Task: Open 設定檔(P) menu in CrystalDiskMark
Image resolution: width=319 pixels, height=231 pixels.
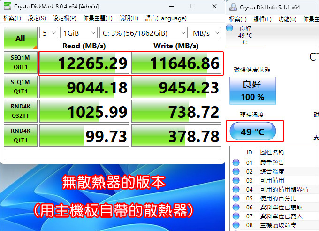Action: (64, 18)
